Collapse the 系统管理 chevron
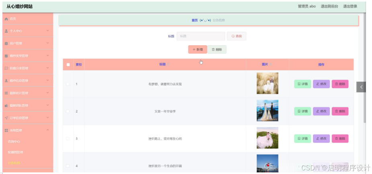The image size is (372, 174). pos(48,130)
